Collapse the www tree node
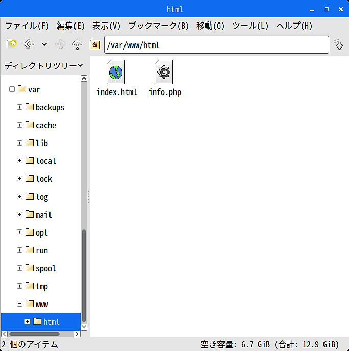Image resolution: width=349 pixels, height=351 pixels. pos(20,304)
